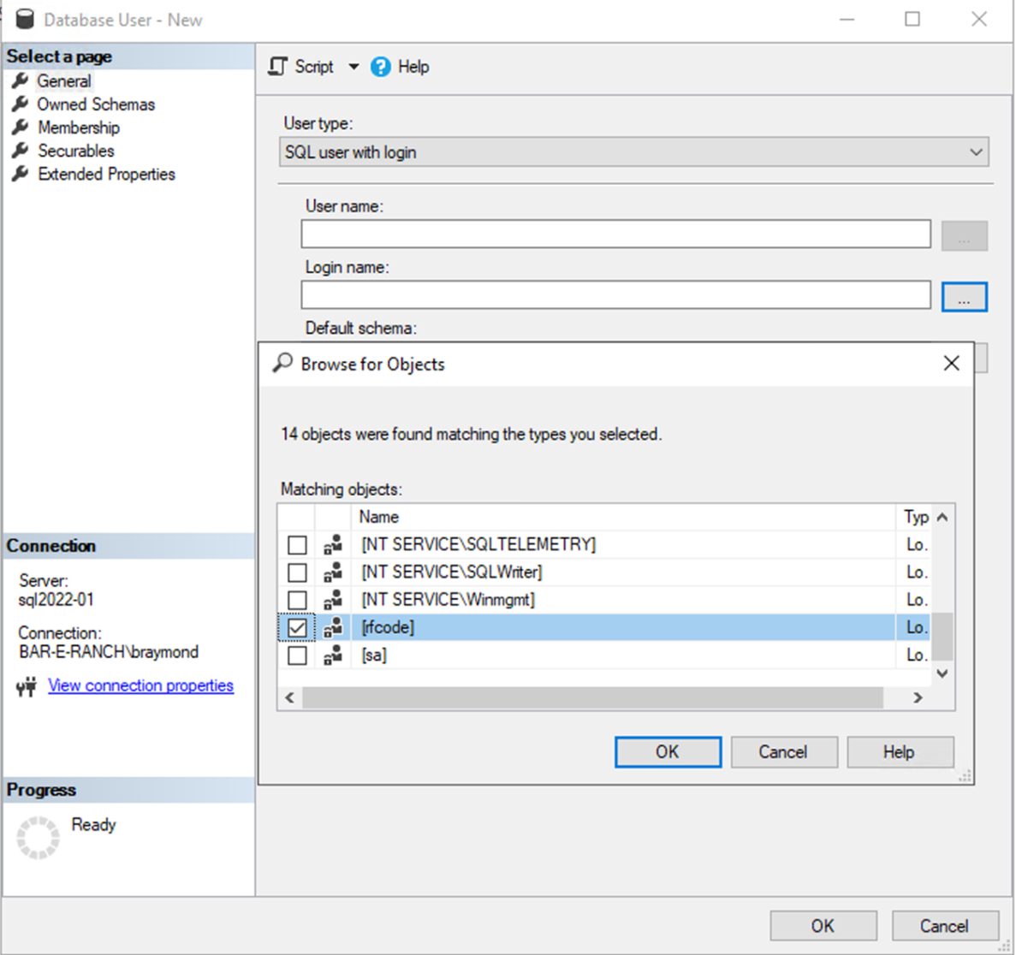Close the Browse for Objects dialog
Image resolution: width=1016 pixels, height=955 pixels.
point(951,364)
